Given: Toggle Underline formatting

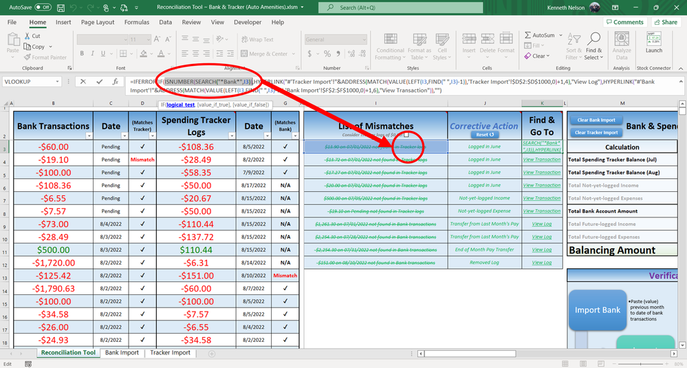Looking at the screenshot, I should (x=103, y=54).
